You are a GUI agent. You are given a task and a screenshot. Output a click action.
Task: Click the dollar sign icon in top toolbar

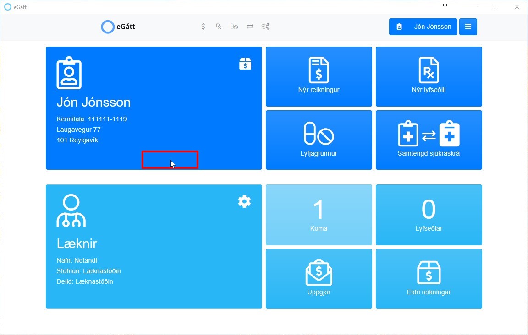[x=203, y=27]
